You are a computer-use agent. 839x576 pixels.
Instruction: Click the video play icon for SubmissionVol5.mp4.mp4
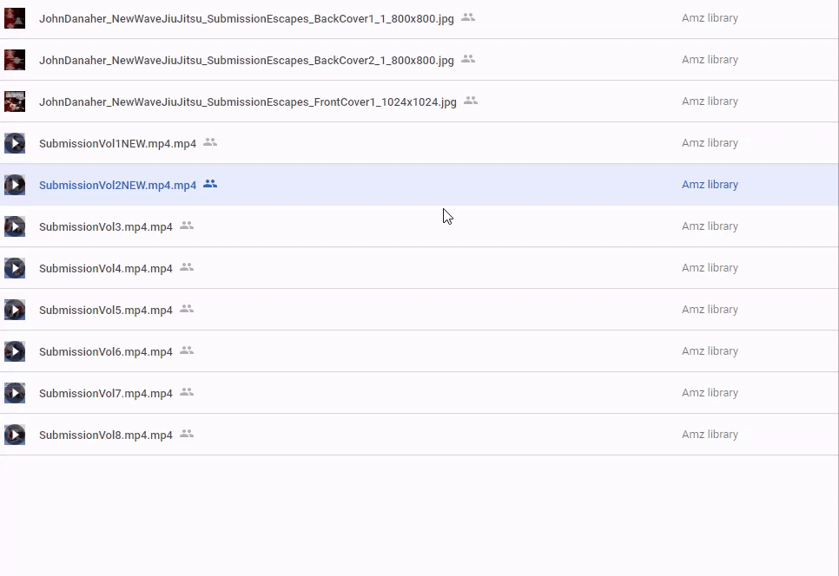click(x=15, y=310)
